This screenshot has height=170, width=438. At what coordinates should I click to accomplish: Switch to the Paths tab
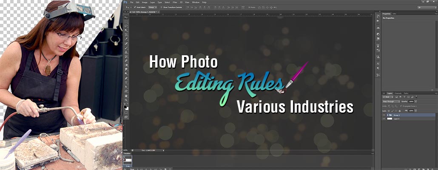click(406, 93)
